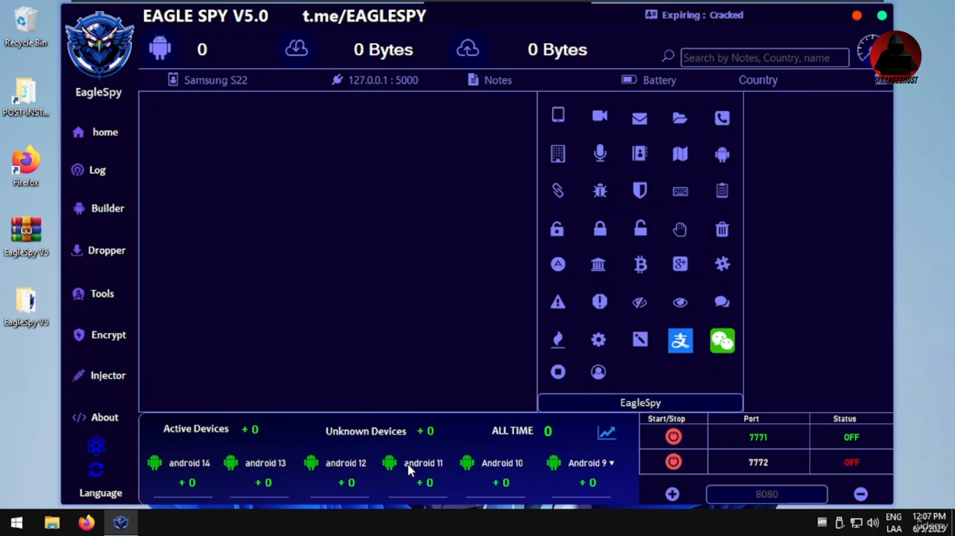The width and height of the screenshot is (955, 536).
Task: Click the download cloud icon in the header
Action: pos(297,48)
